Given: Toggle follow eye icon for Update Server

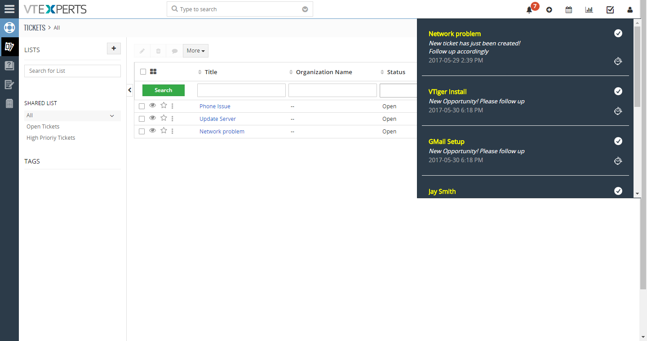Looking at the screenshot, I should (152, 118).
